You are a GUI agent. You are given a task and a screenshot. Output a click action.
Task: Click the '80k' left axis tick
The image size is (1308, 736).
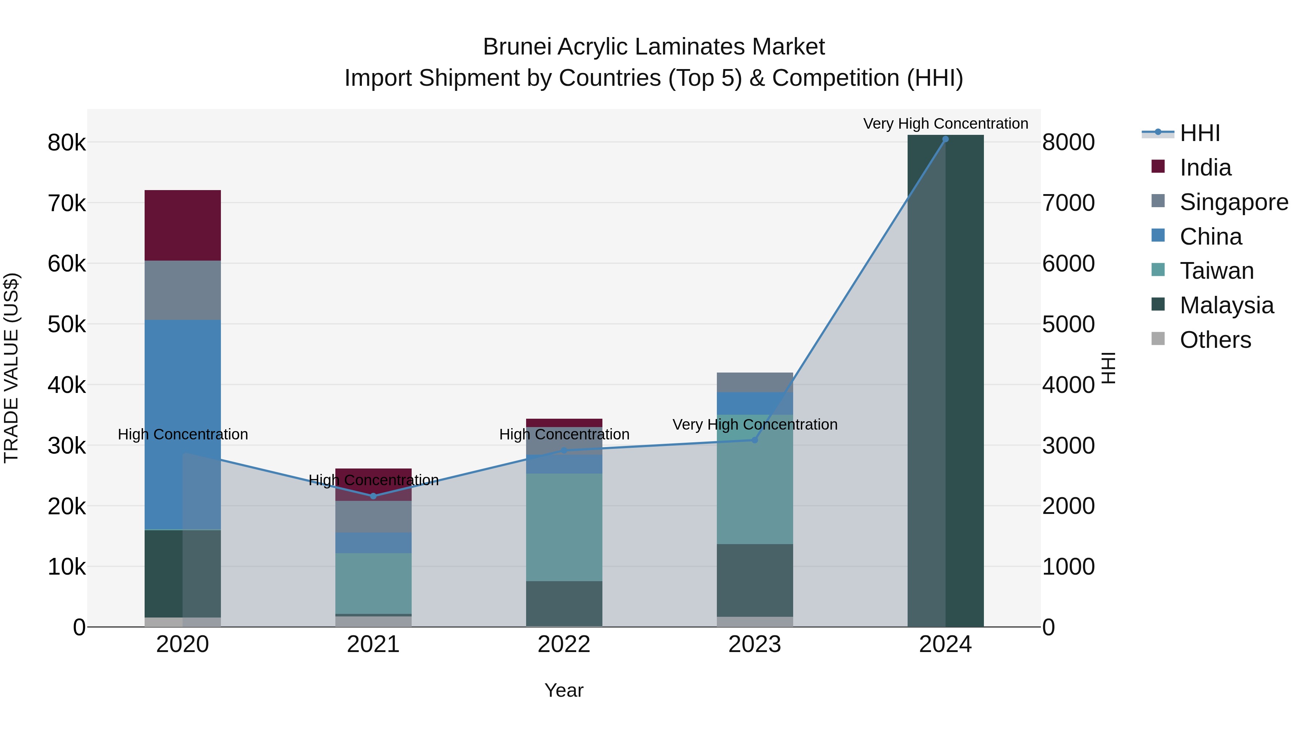(67, 143)
